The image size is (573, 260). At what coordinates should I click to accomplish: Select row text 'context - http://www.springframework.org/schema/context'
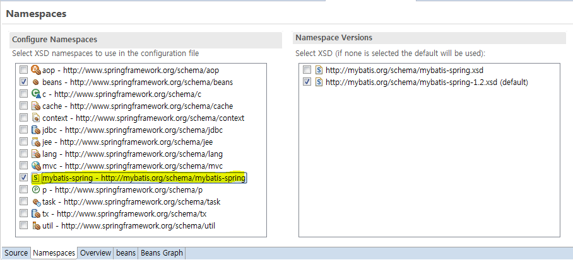[x=143, y=118]
